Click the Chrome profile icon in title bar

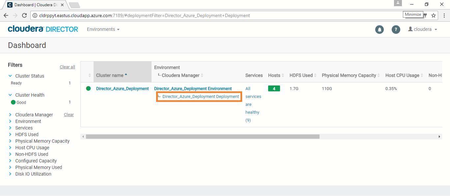click(398, 3)
